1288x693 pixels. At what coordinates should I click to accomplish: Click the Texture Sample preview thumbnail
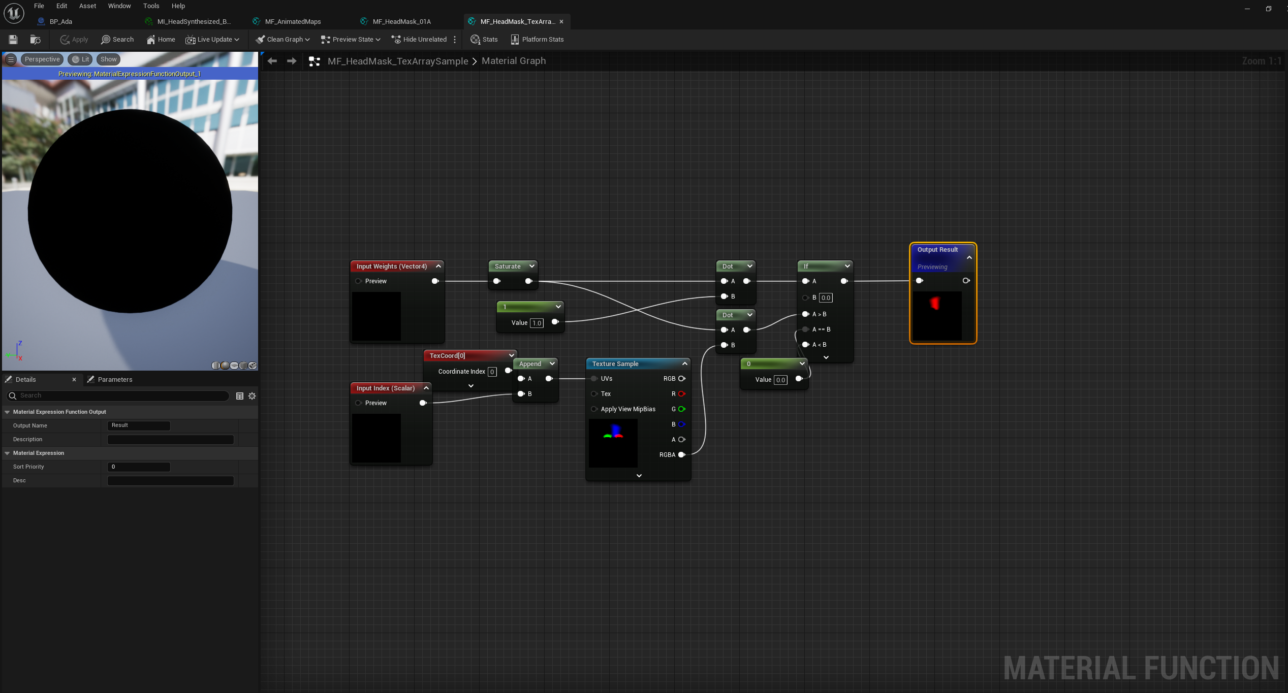613,443
